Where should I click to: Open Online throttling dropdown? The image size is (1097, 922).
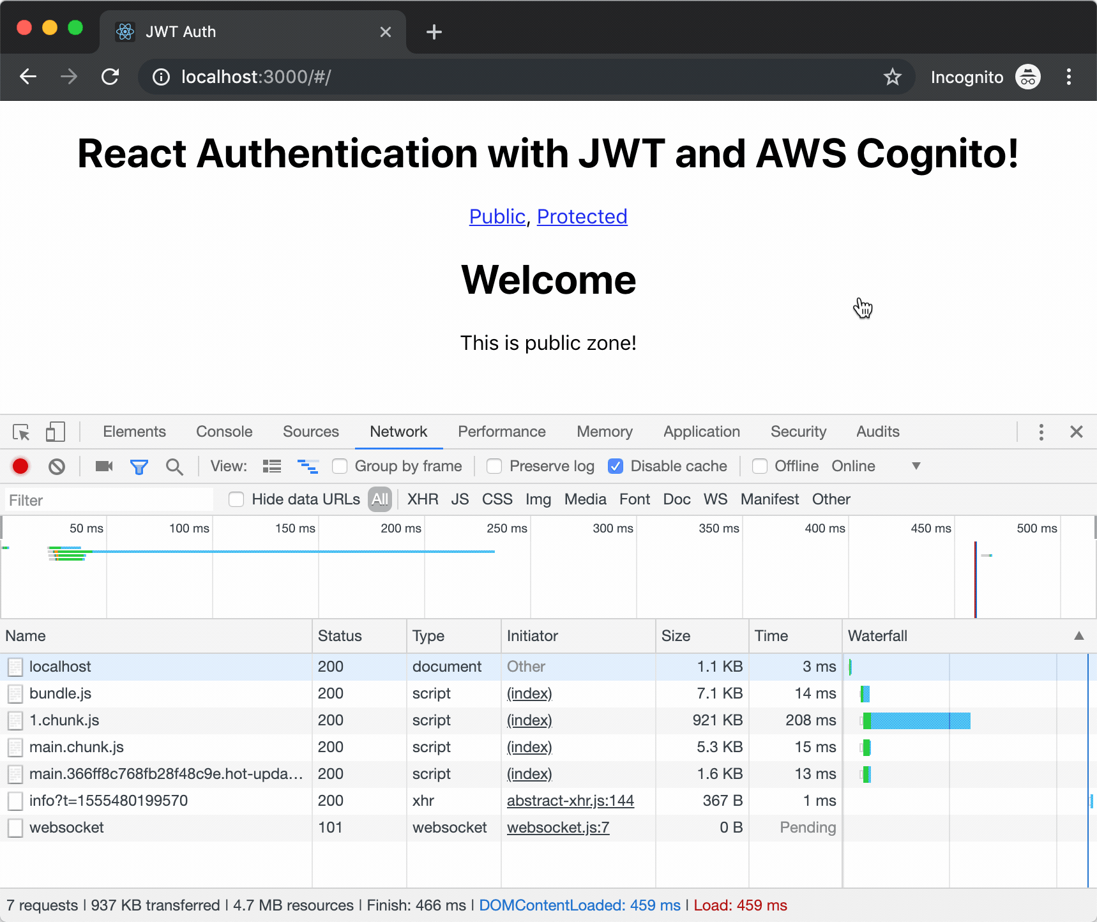click(875, 466)
